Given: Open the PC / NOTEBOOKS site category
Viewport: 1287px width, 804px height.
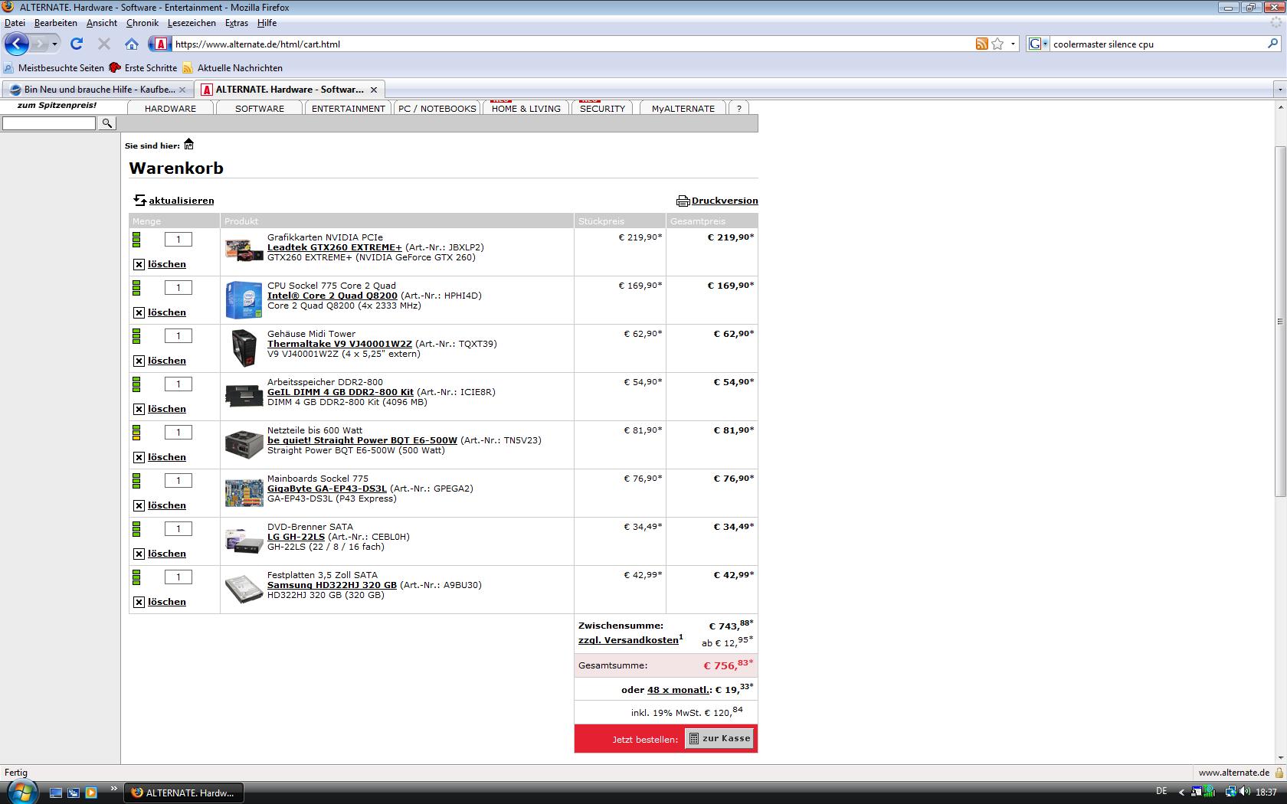Looking at the screenshot, I should [437, 109].
